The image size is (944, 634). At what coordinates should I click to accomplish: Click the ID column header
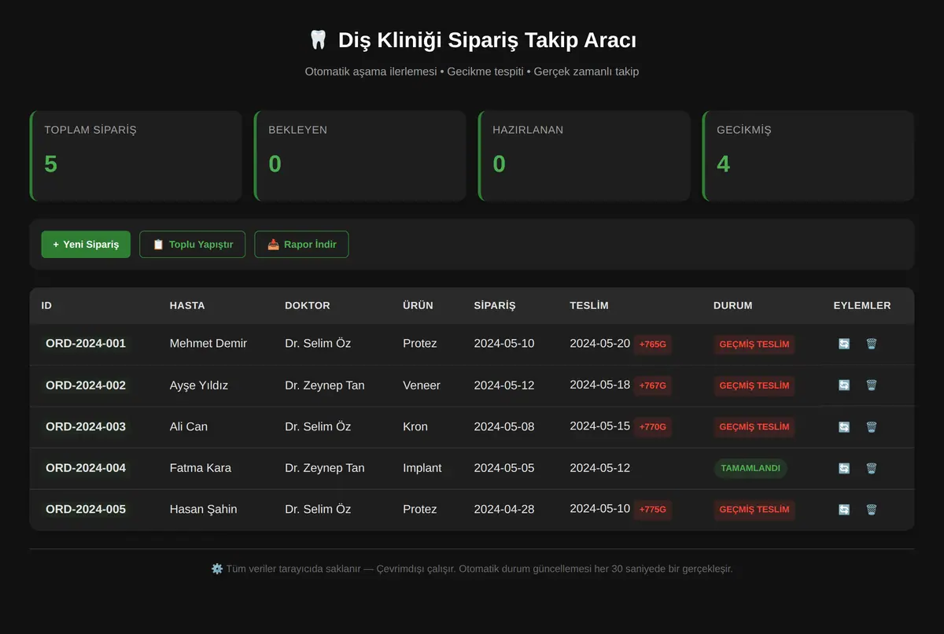pyautogui.click(x=46, y=305)
